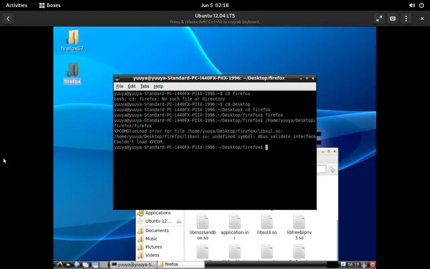This screenshot has height=269, width=430.
Task: Launch the web browser globe icon on the taskbar
Action: (77, 264)
